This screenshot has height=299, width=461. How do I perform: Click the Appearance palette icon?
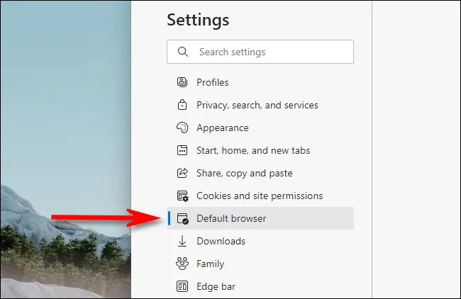pyautogui.click(x=182, y=128)
